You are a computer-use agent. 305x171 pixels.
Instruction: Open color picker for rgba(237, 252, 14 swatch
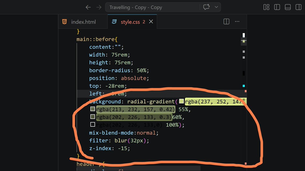coord(181,101)
